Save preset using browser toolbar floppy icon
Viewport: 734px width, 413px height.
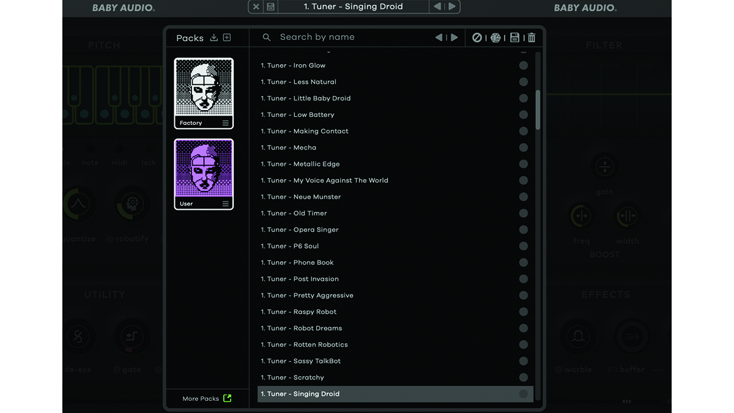point(514,37)
